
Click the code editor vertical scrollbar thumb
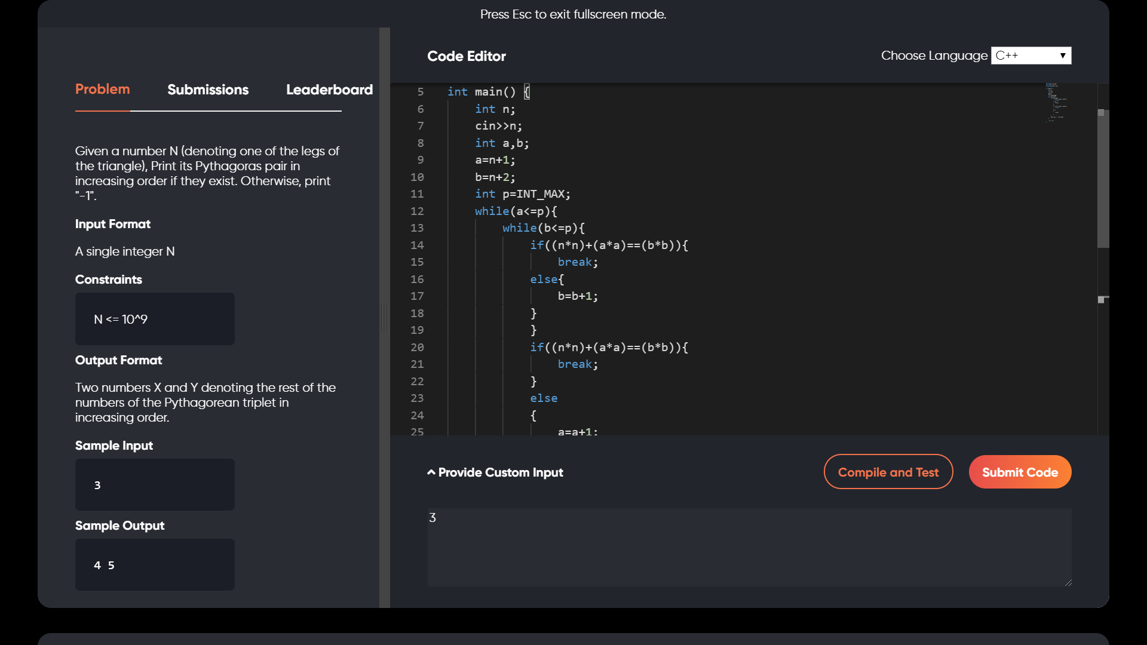[x=1103, y=179]
